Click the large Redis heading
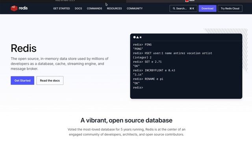The width and height of the screenshot is (252, 142). coord(24,48)
